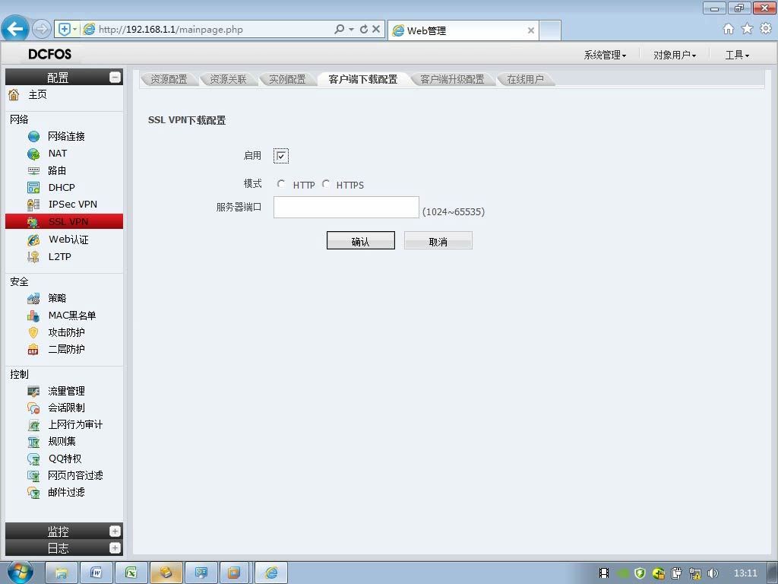778x584 pixels.
Task: Select the HTTP mode radio button
Action: [x=281, y=184]
